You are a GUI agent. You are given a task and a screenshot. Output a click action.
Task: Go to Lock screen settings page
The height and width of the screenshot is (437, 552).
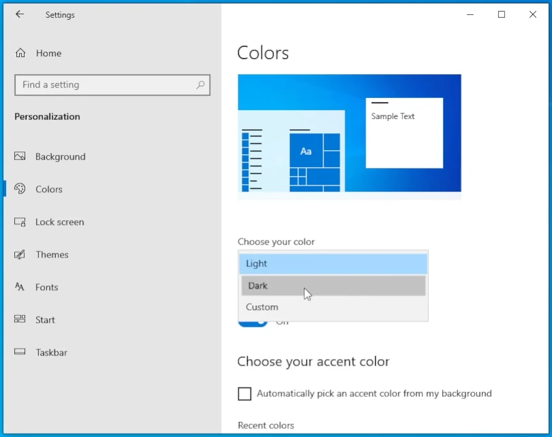click(59, 222)
